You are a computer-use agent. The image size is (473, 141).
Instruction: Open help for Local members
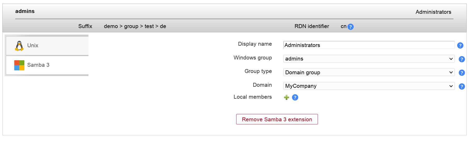(295, 97)
